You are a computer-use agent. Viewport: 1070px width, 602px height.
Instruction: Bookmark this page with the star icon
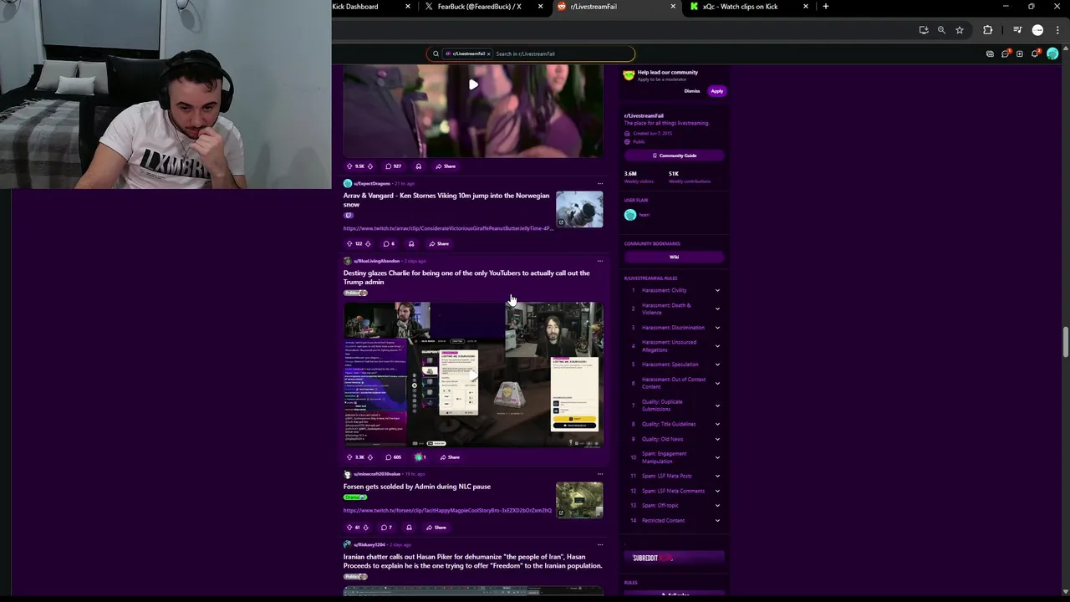tap(960, 30)
